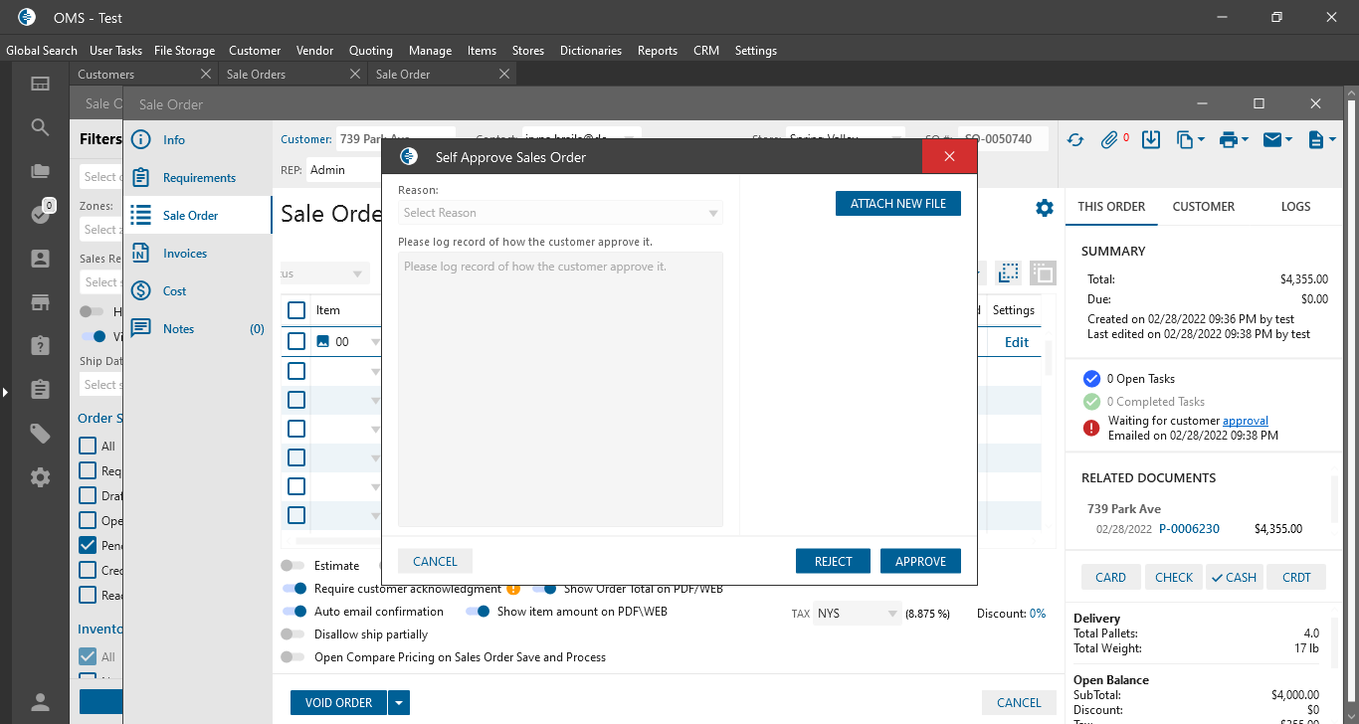Click the Discount 0% link

pos(1038,614)
